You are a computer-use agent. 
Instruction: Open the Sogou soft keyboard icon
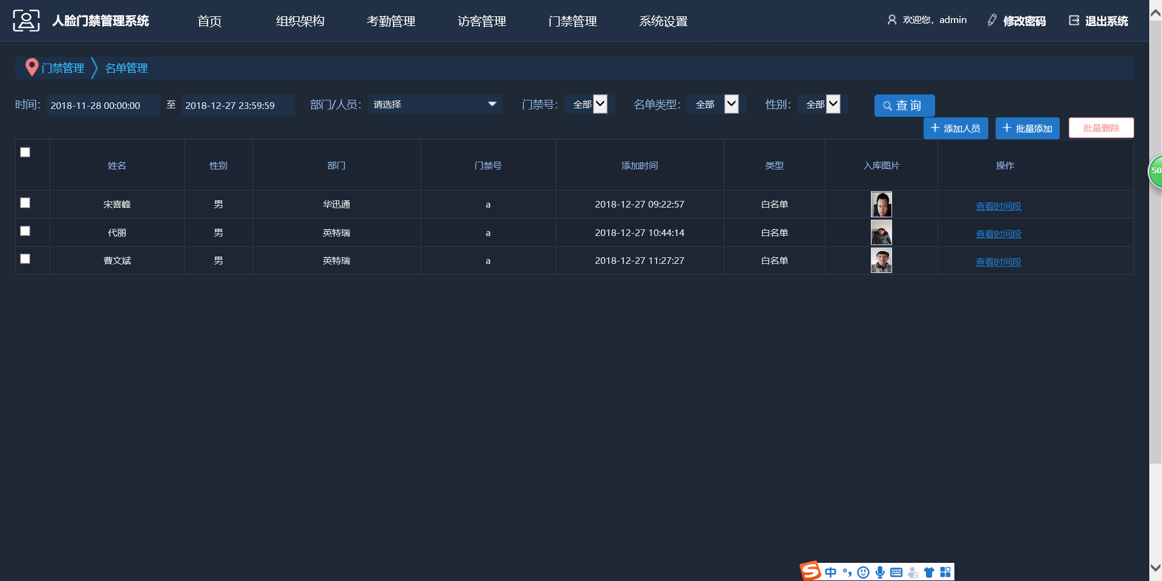896,572
